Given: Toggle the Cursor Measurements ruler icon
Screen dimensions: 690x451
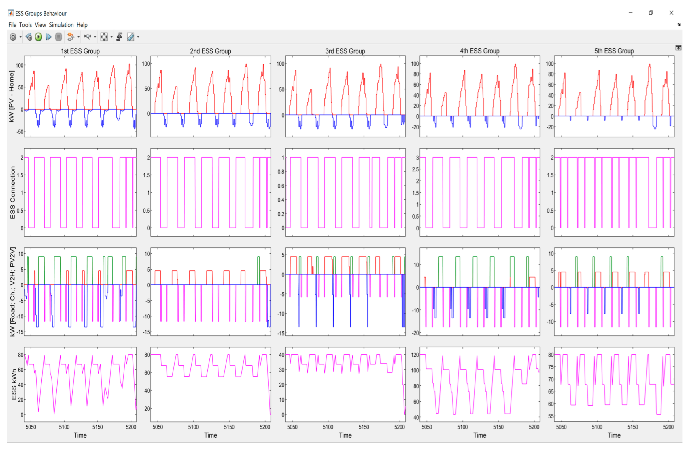Looking at the screenshot, I should tap(131, 37).
